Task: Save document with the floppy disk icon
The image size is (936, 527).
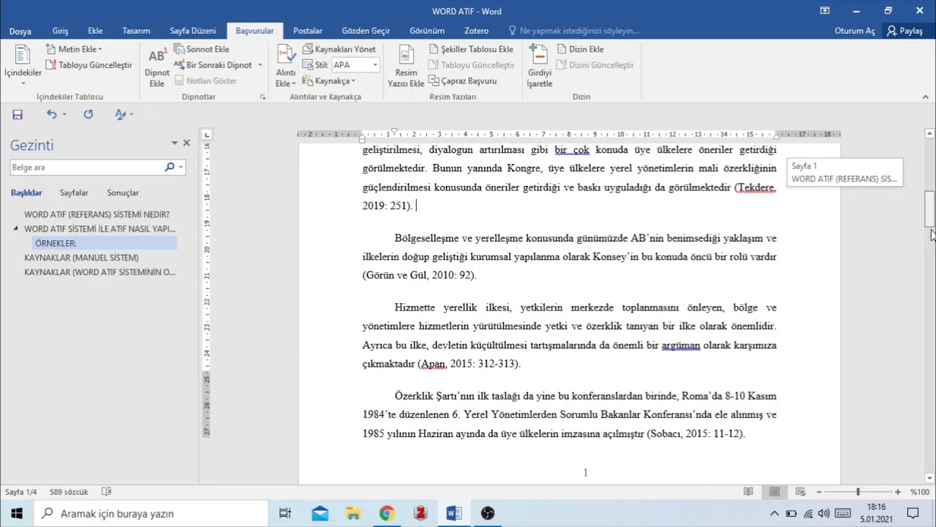Action: coord(18,114)
